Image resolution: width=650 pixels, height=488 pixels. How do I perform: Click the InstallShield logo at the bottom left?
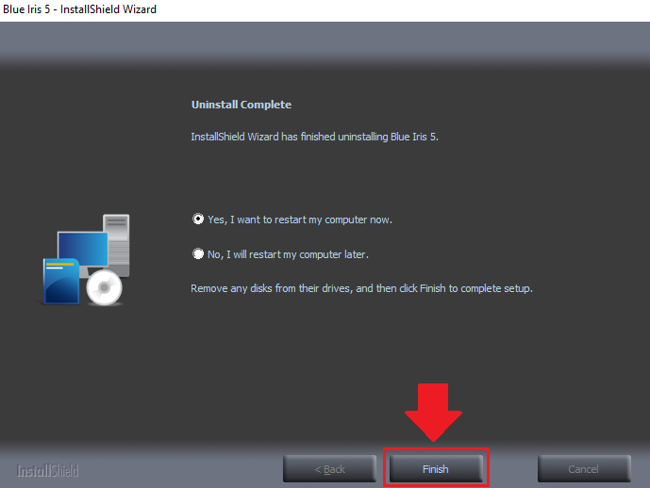47,470
